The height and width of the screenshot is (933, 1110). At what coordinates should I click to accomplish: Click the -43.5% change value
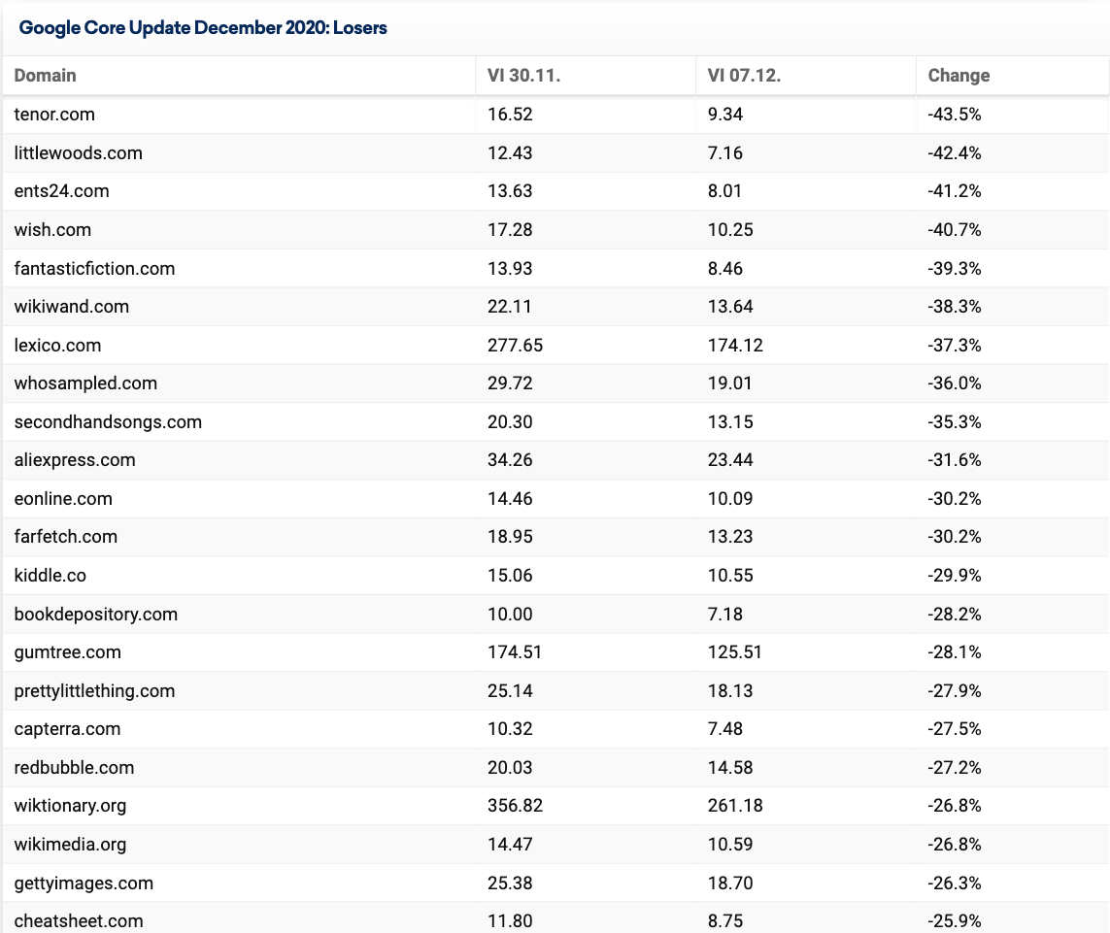955,114
